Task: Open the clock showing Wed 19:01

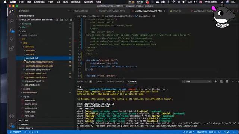Action: pos(211,2)
